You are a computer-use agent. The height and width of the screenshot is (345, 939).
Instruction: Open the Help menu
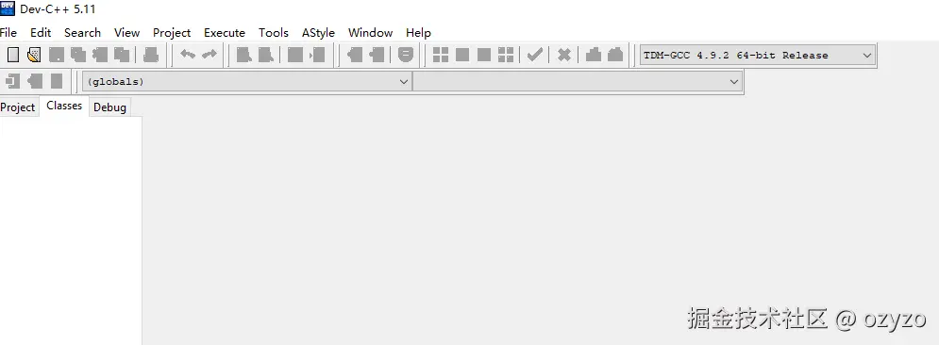coord(419,32)
